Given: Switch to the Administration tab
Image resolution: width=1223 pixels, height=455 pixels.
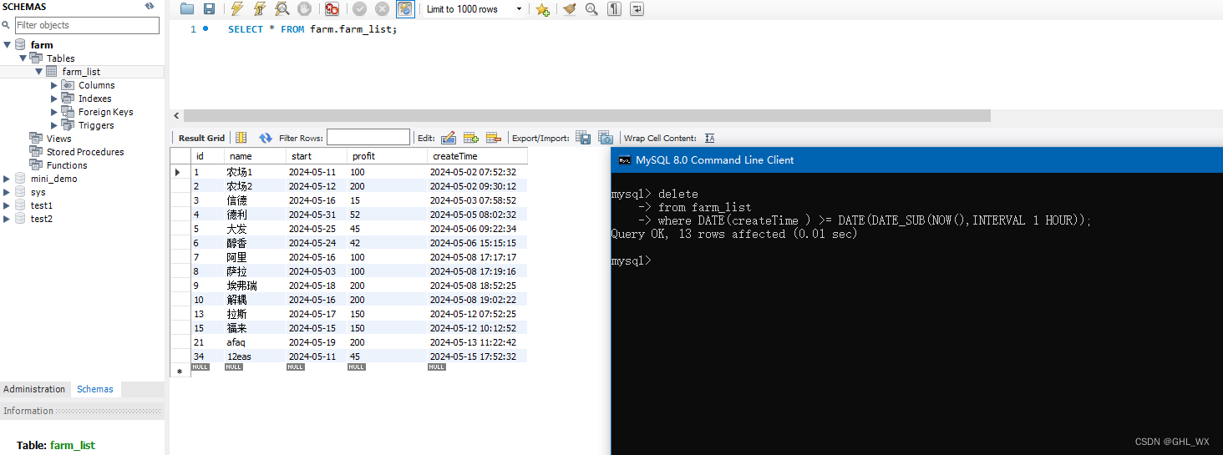Looking at the screenshot, I should [34, 389].
